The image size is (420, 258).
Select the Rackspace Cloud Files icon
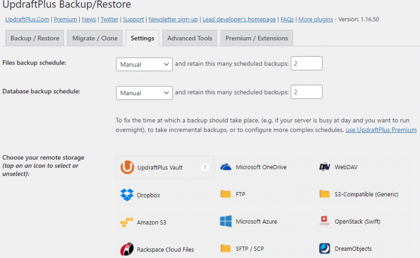[x=127, y=249]
